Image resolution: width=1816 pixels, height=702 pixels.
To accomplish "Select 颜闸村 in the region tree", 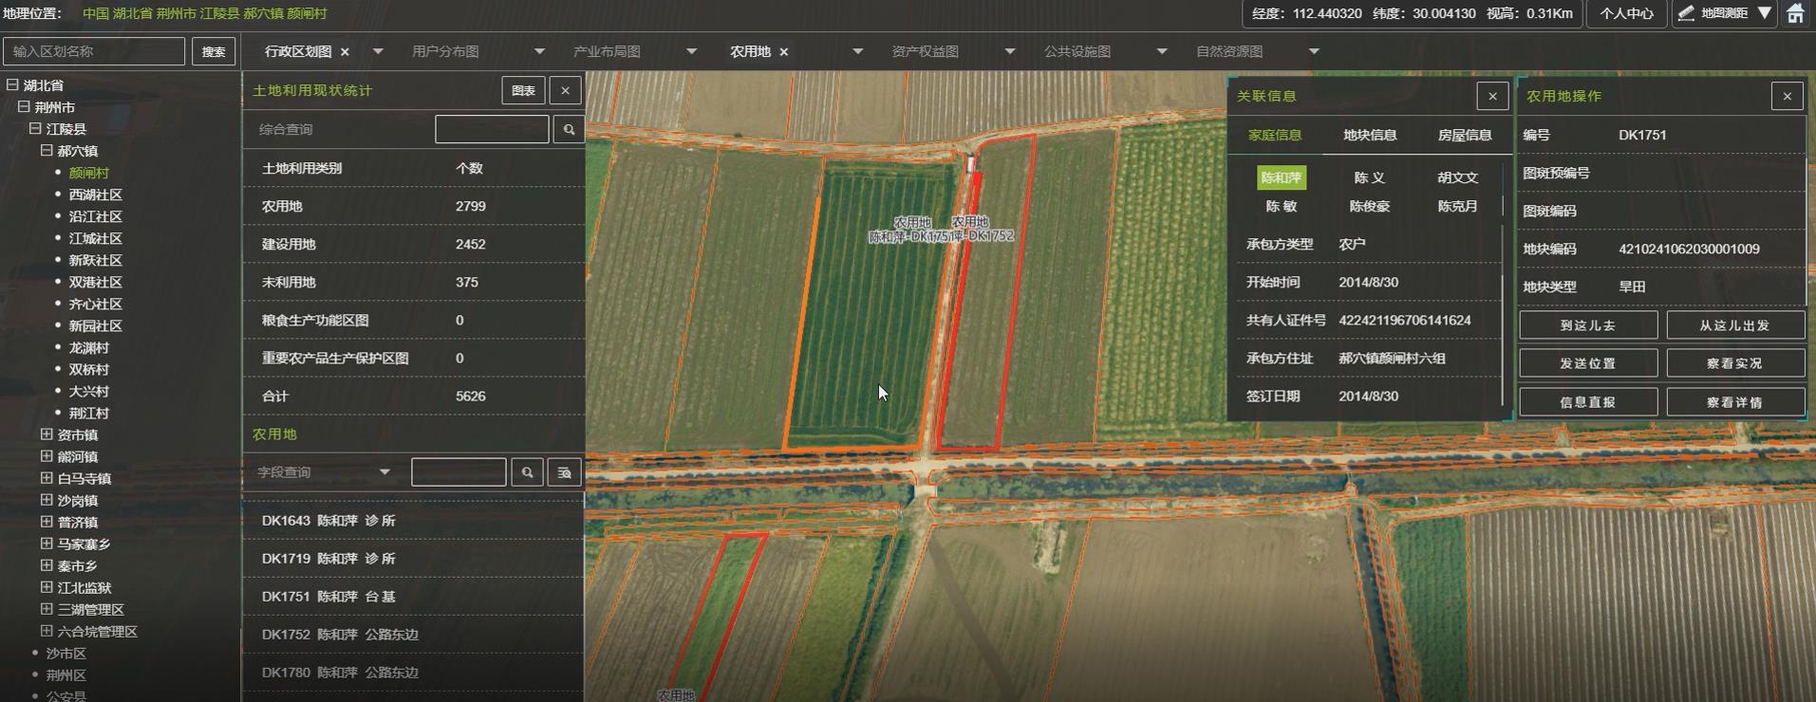I will [89, 173].
